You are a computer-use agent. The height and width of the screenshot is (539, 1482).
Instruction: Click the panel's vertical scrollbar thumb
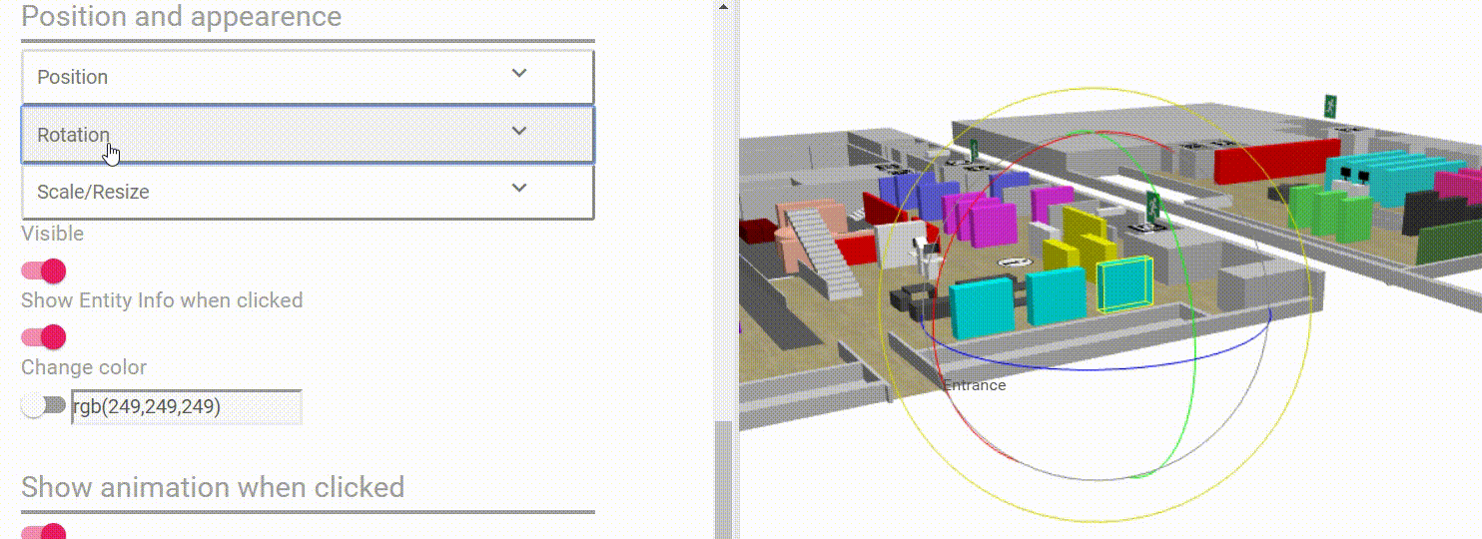click(x=723, y=479)
